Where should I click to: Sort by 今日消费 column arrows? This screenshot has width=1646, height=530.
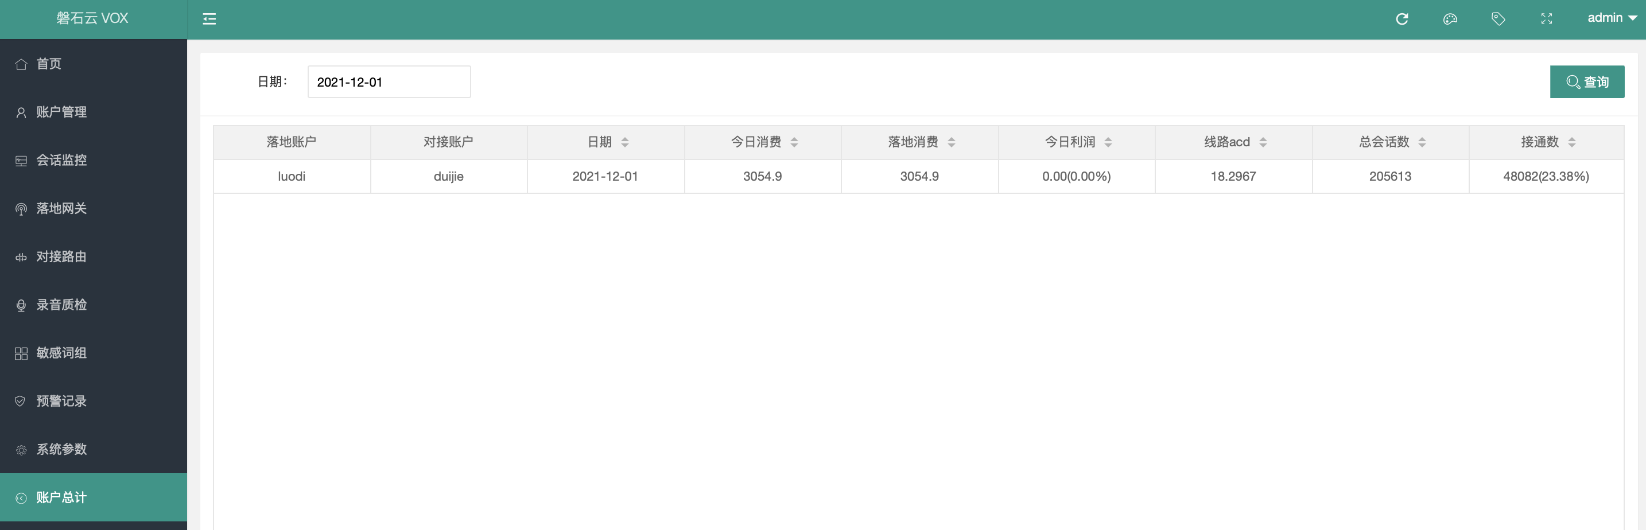794,142
